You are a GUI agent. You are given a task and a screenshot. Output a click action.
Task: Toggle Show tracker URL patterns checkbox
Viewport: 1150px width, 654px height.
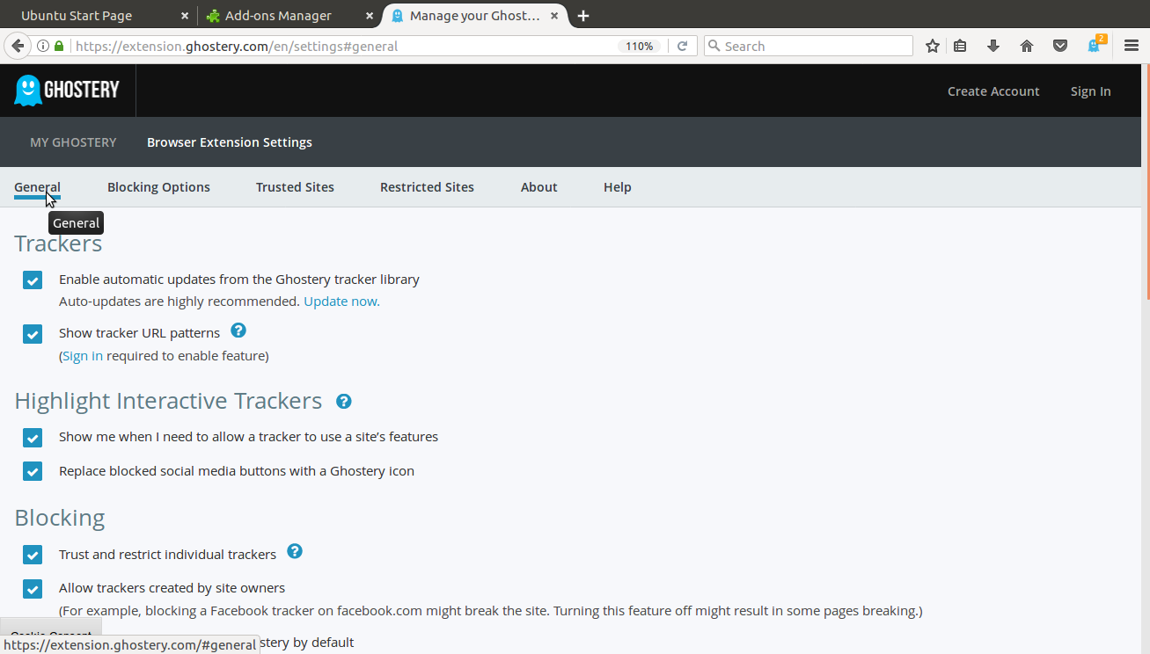click(x=33, y=334)
